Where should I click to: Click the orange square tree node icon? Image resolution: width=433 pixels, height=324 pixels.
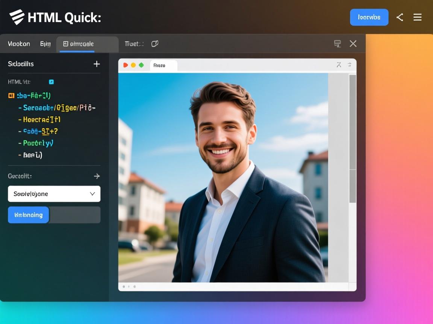(x=11, y=96)
